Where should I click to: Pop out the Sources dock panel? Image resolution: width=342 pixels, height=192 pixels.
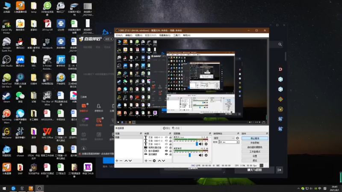coord(170,134)
